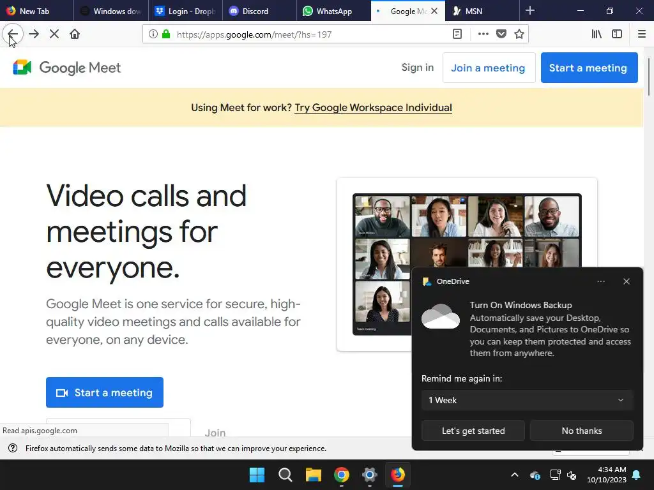Click the Google Meet logo
Screen dimensions: 654x490
pyautogui.click(x=66, y=68)
